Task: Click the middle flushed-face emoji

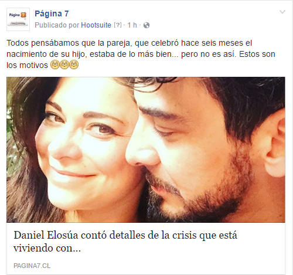Action: (x=64, y=65)
